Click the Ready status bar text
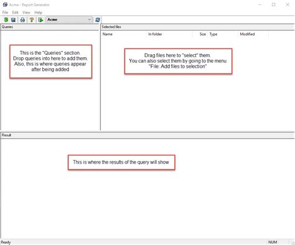 (6, 242)
